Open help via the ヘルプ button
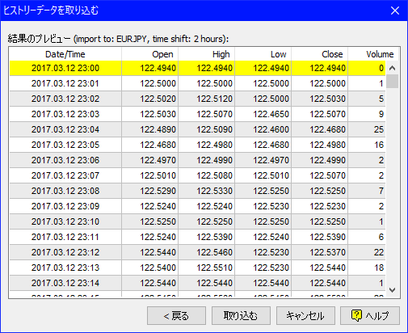This screenshot has width=408, height=333. (x=370, y=315)
